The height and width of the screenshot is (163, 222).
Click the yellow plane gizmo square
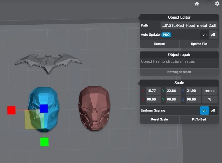pyautogui.click(x=34, y=120)
